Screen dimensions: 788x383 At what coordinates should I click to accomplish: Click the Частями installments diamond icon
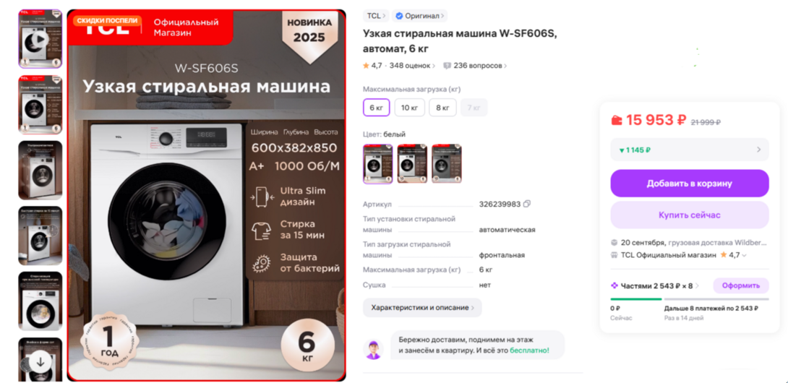[614, 285]
